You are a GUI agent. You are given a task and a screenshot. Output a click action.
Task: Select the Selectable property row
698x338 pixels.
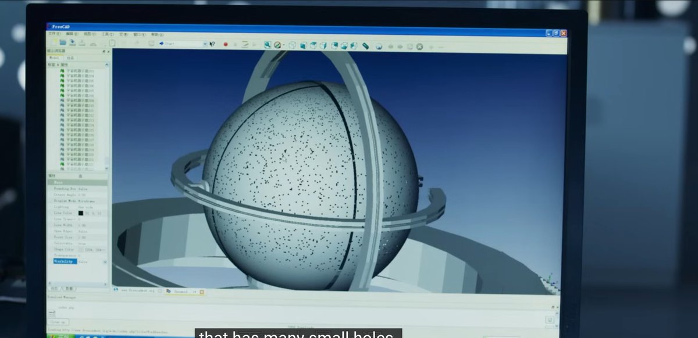[x=77, y=243]
